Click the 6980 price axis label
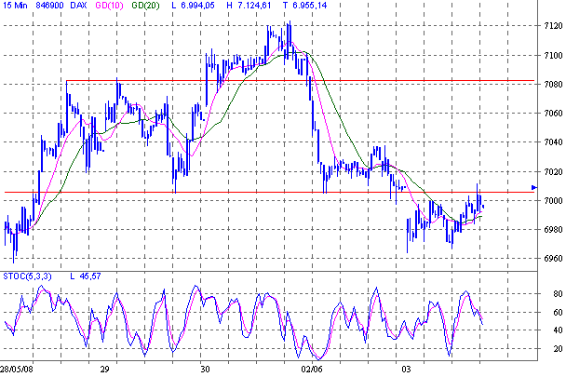The image size is (566, 377). pyautogui.click(x=553, y=230)
